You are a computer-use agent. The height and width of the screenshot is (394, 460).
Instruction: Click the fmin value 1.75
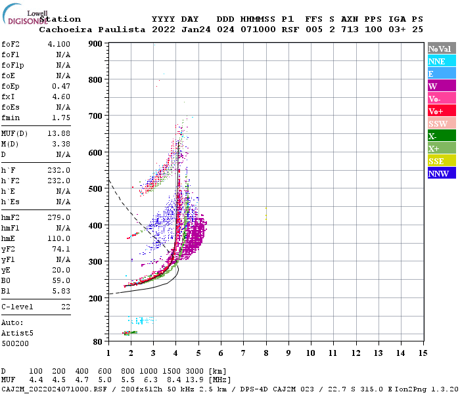[61, 118]
